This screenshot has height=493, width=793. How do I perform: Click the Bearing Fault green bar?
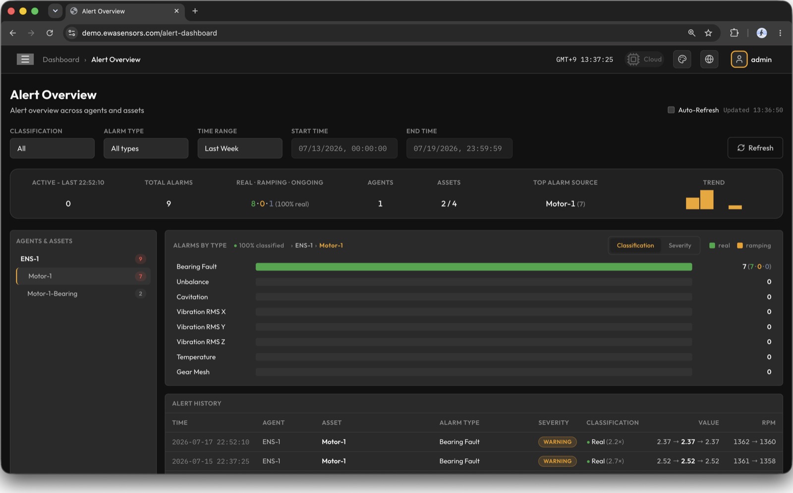474,267
